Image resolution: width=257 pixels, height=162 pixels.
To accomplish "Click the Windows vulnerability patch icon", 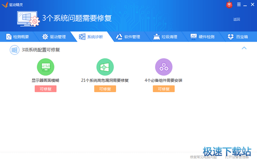I will coord(105,67).
